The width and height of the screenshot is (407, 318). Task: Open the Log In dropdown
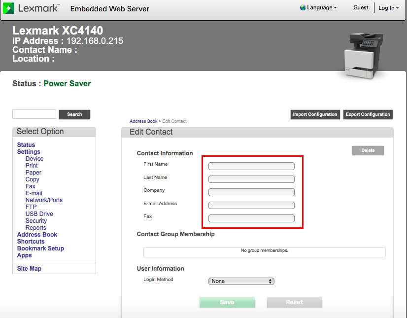point(389,8)
